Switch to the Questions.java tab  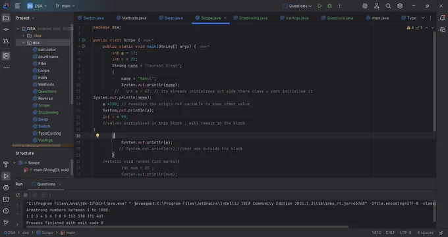tap(337, 18)
